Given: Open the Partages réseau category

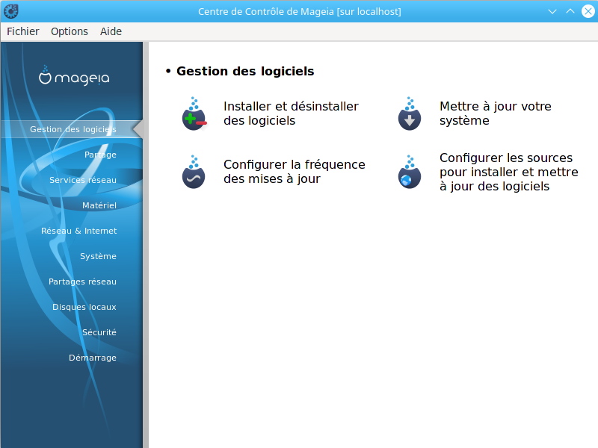Looking at the screenshot, I should pyautogui.click(x=82, y=281).
